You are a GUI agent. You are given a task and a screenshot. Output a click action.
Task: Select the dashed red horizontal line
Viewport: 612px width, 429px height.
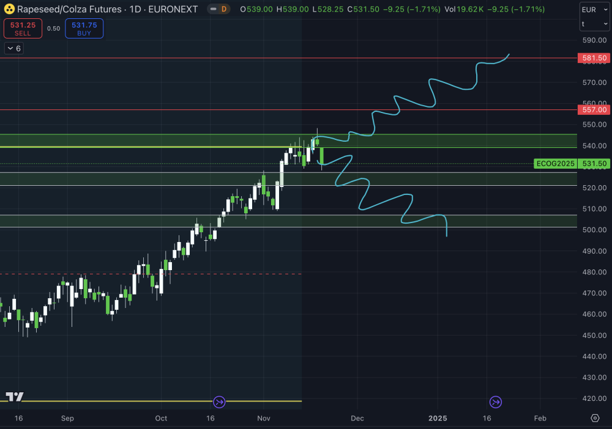point(151,274)
